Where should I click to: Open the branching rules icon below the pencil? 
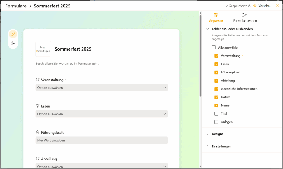13,44
